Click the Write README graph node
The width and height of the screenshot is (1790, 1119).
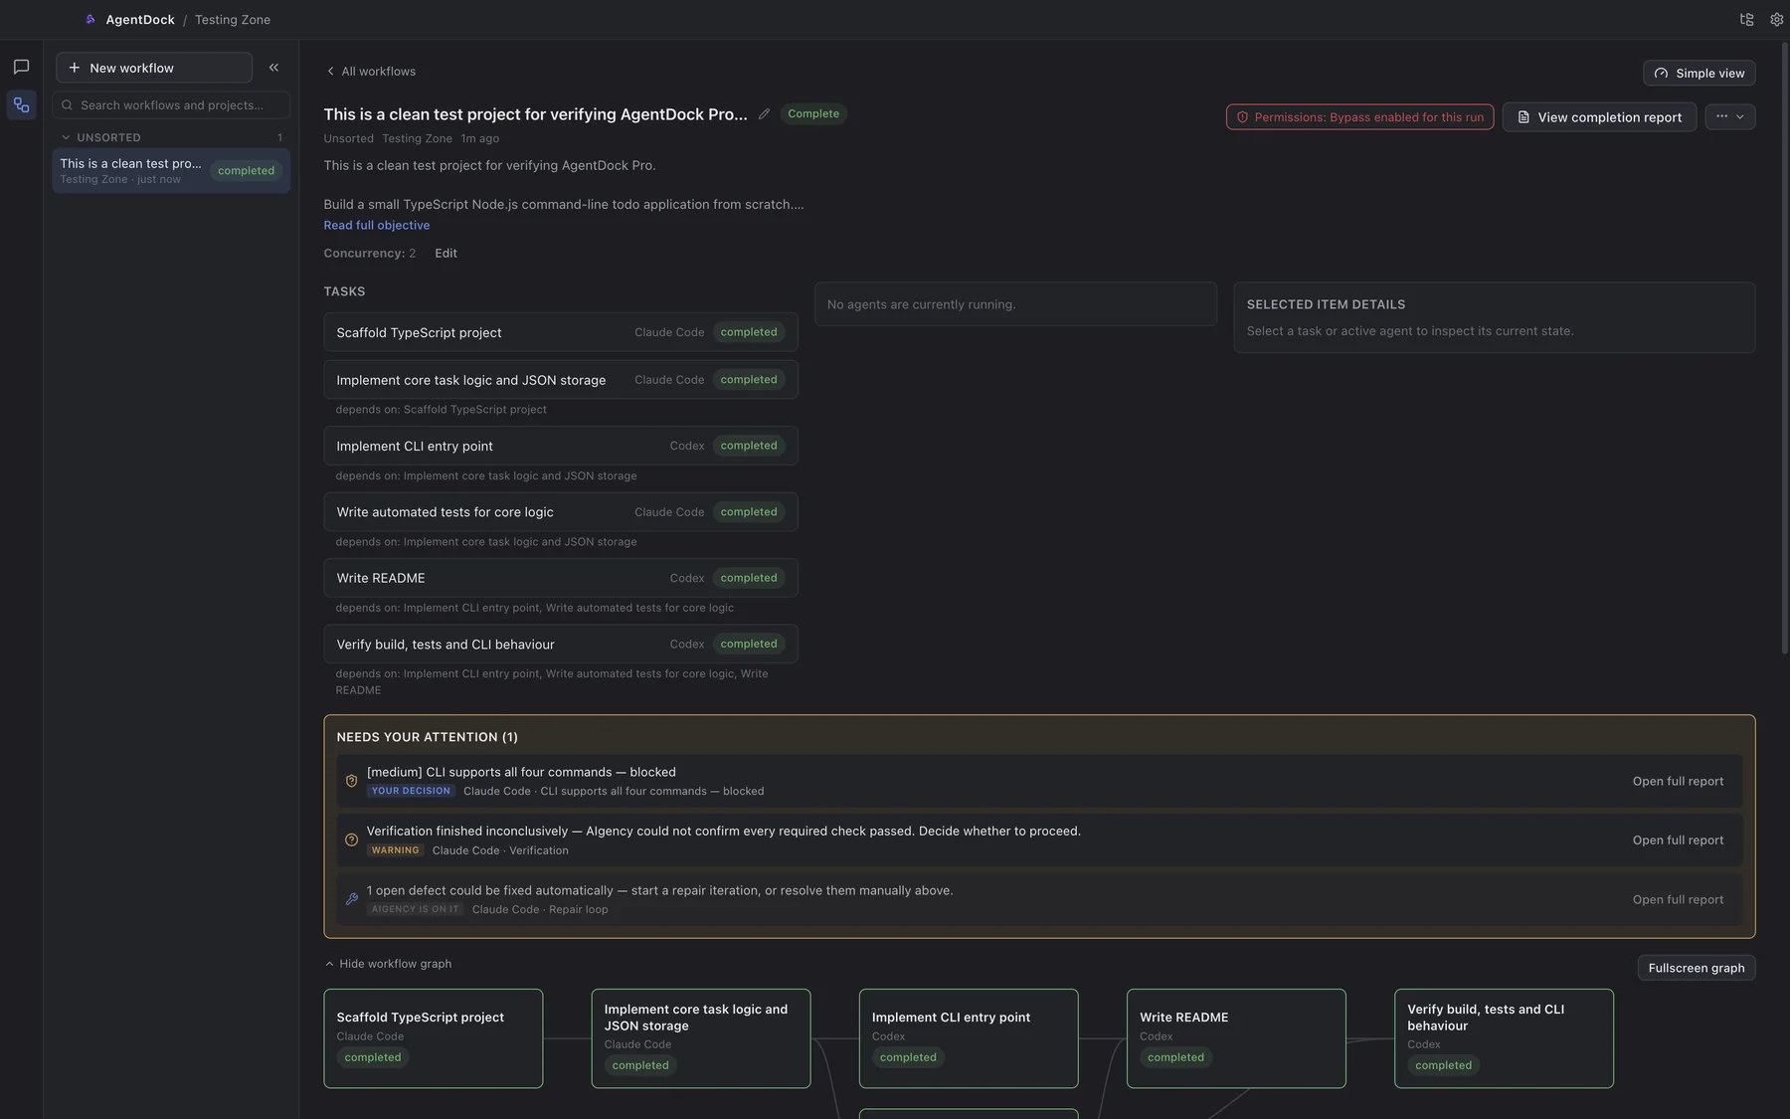[1236, 1038]
